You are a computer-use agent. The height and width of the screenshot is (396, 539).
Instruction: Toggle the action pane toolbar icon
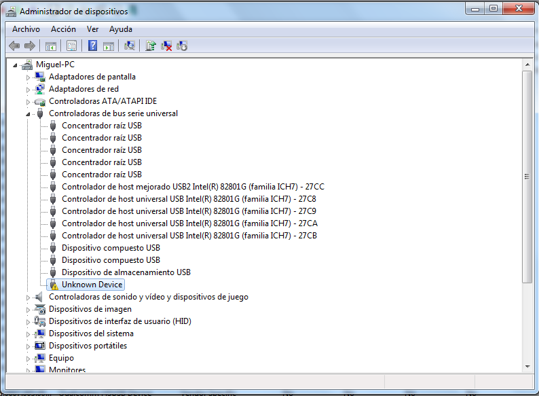click(109, 46)
